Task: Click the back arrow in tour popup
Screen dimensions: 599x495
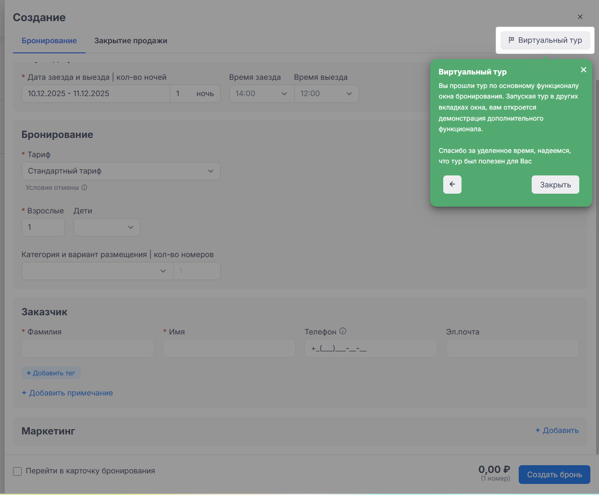Action: point(452,185)
